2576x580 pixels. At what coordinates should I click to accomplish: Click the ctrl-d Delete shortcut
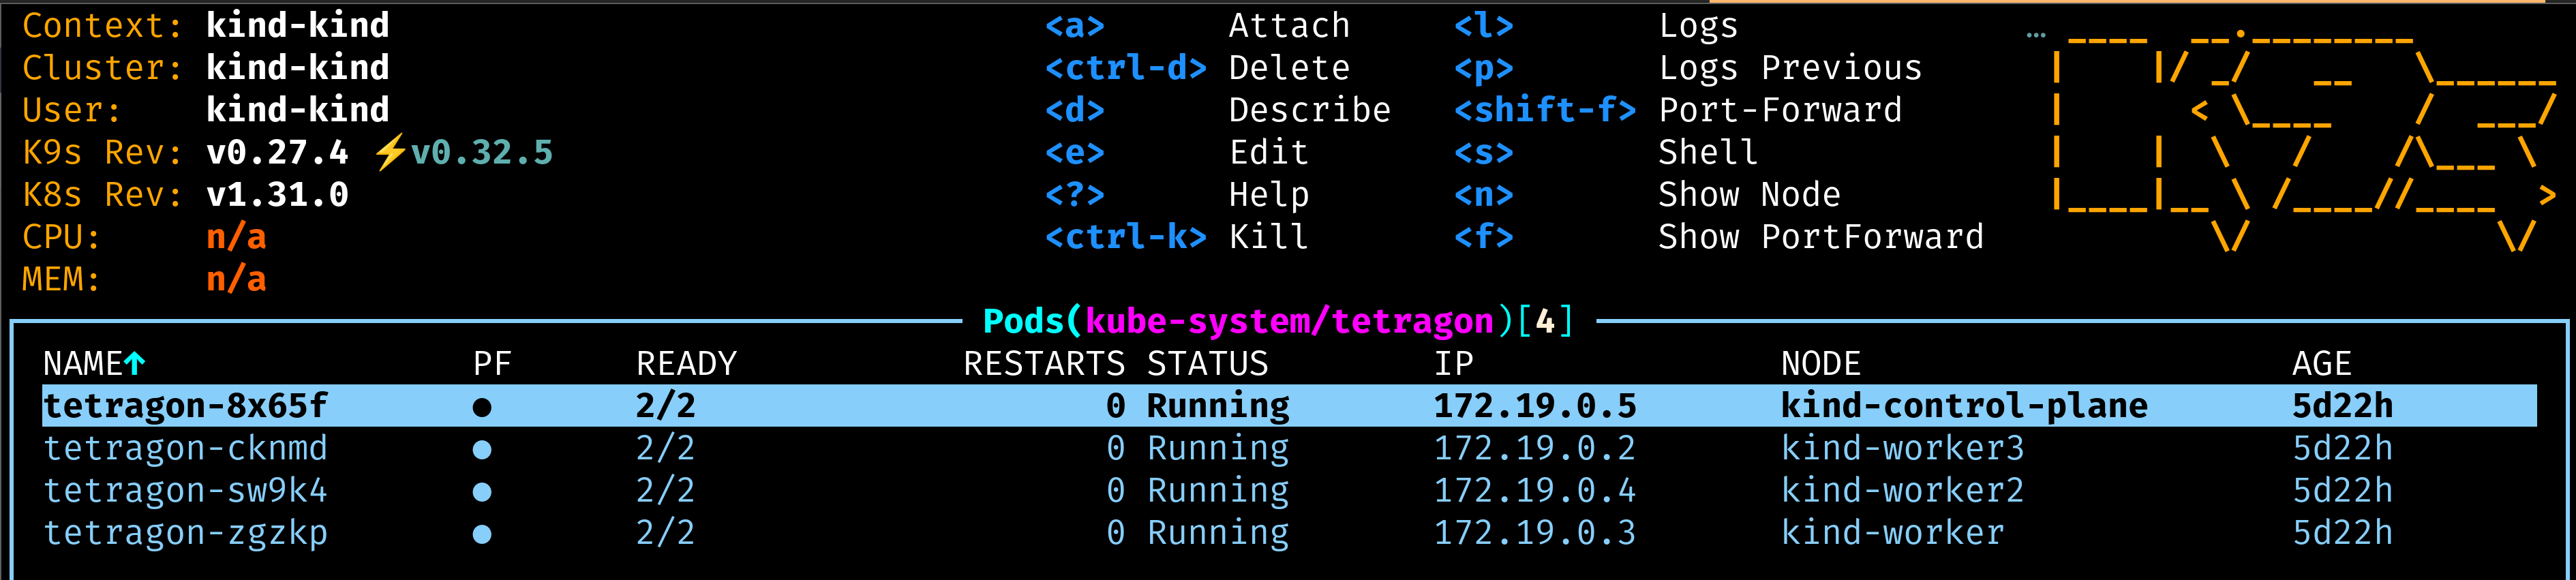(1126, 68)
